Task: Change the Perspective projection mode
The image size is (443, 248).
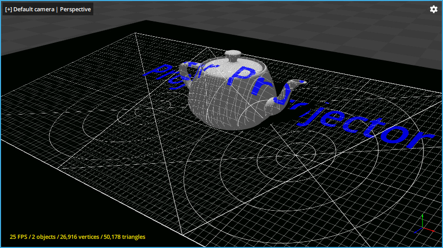Action: pyautogui.click(x=75, y=9)
